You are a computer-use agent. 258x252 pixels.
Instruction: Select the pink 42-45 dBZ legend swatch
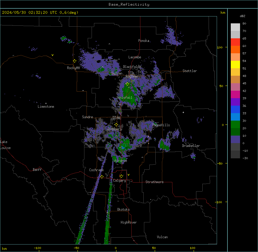pyautogui.click(x=235, y=87)
